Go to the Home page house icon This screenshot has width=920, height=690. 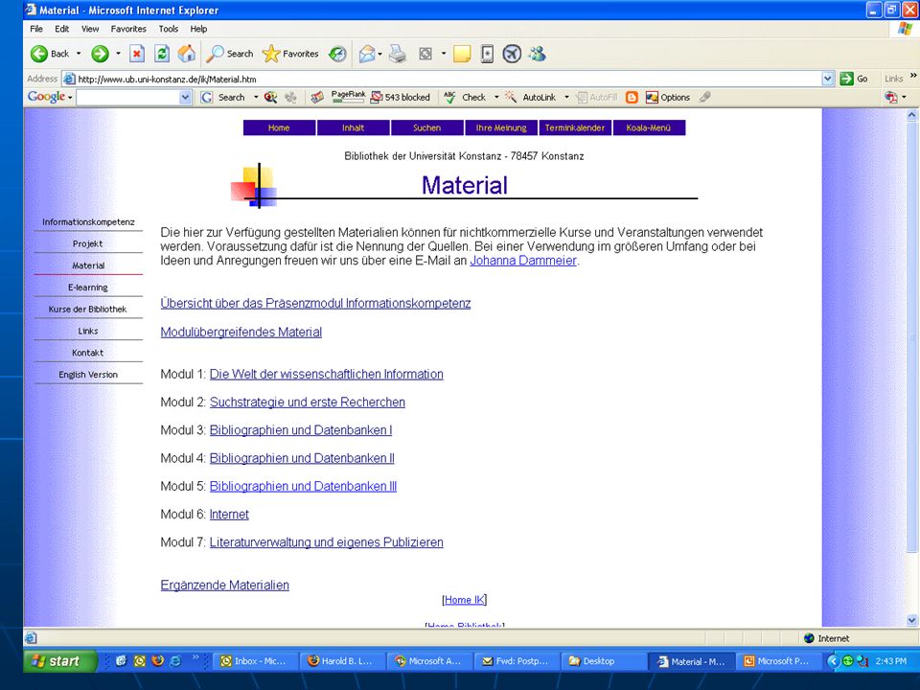tap(187, 54)
